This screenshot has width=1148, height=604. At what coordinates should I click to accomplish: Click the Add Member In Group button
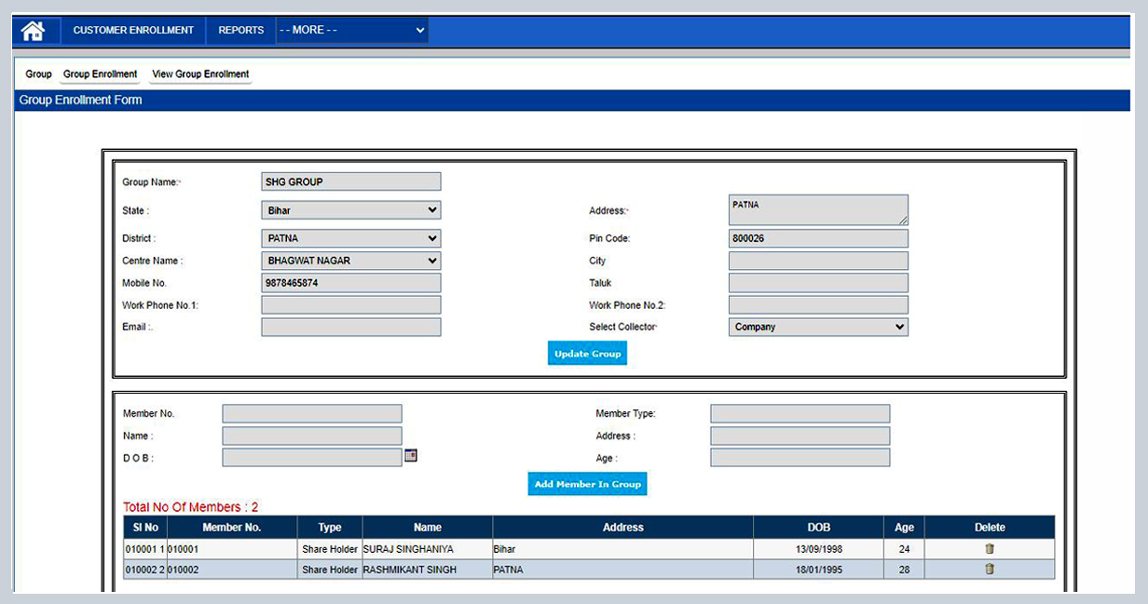(586, 483)
